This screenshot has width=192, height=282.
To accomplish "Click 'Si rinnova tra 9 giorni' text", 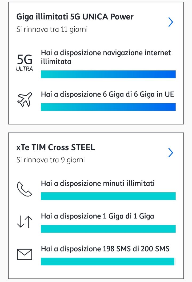I will [x=51, y=160].
